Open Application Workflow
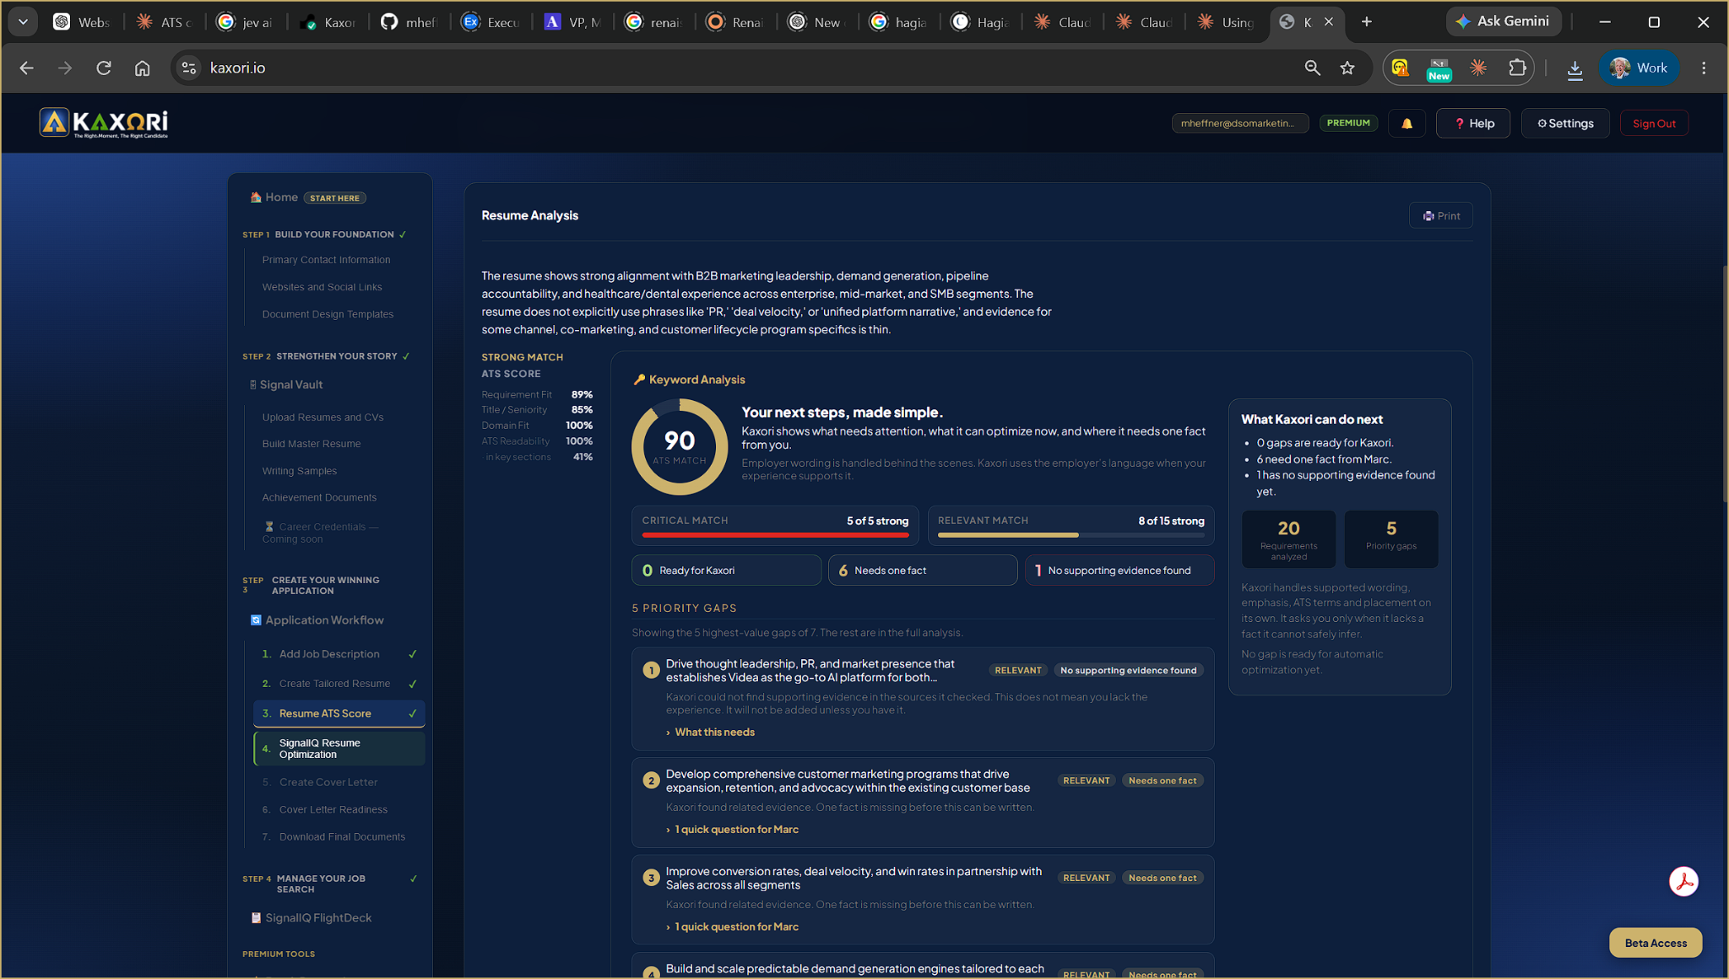The height and width of the screenshot is (979, 1729). pyautogui.click(x=317, y=620)
